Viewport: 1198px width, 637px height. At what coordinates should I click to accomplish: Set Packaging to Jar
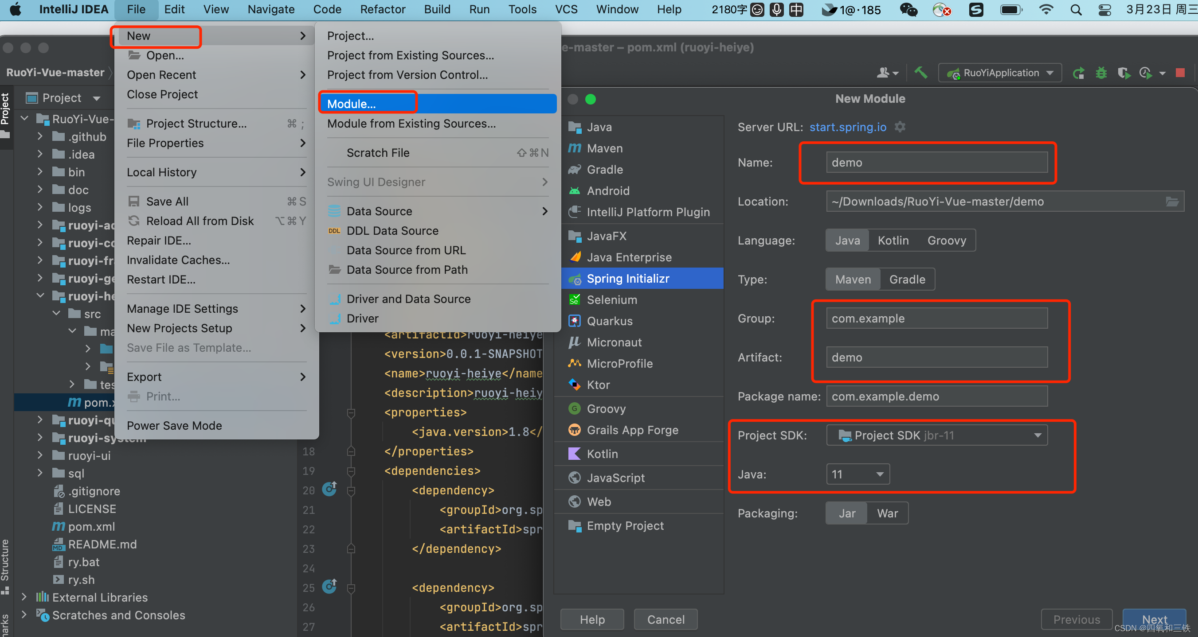[x=847, y=513]
